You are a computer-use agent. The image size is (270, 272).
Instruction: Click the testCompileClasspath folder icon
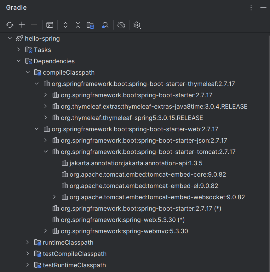pyautogui.click(x=37, y=254)
